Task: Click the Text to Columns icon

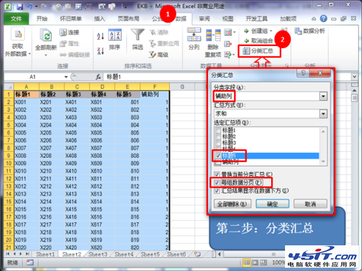Action: (194, 35)
